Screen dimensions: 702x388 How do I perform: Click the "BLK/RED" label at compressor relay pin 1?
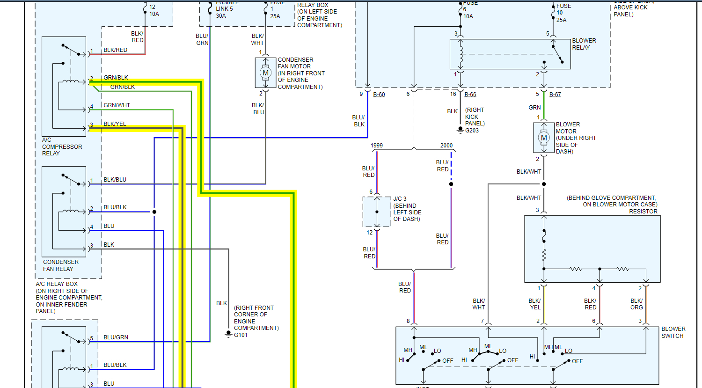pyautogui.click(x=115, y=50)
